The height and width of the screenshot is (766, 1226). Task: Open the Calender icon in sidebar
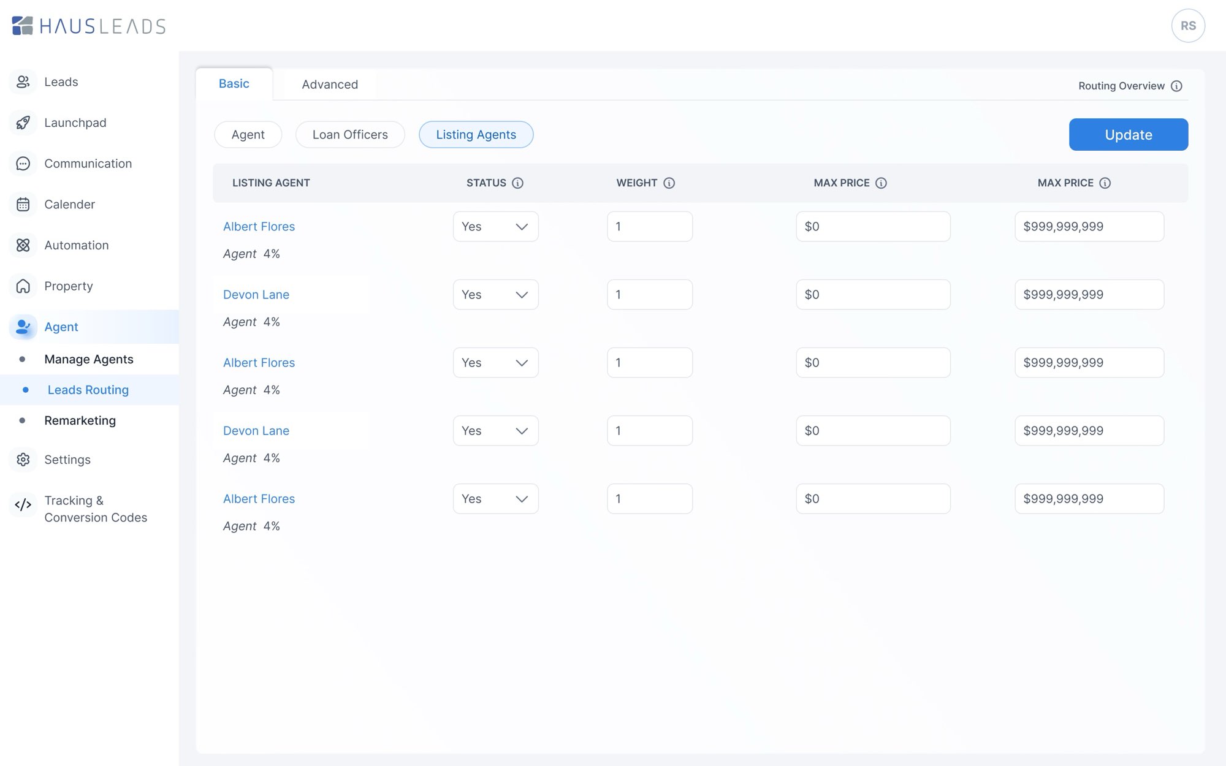tap(23, 204)
